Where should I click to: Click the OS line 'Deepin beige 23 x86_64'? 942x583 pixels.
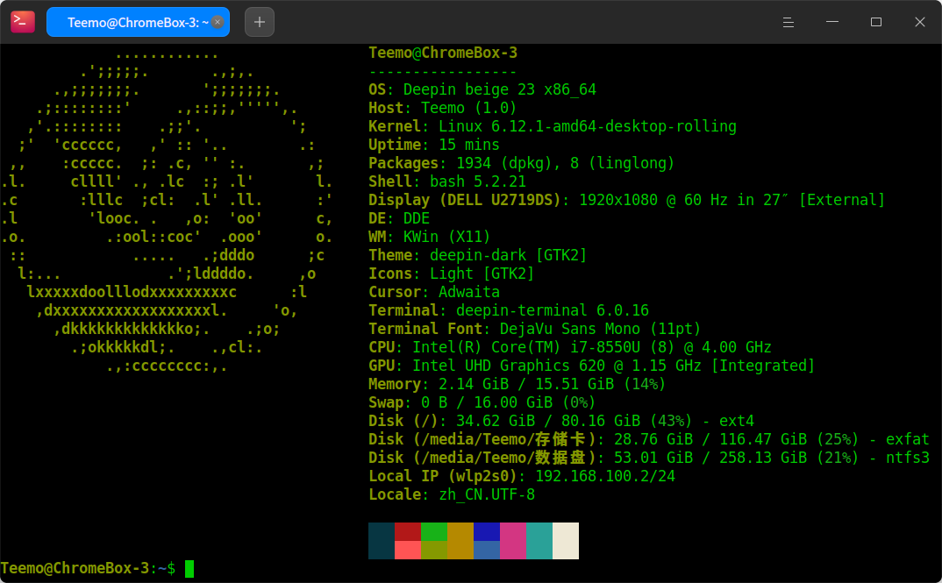coord(482,89)
